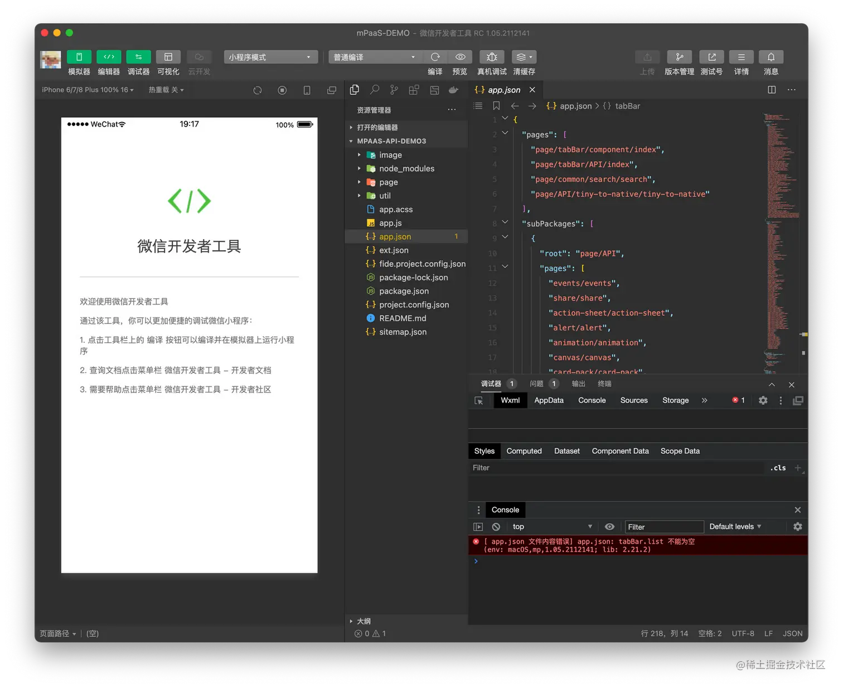
Task: Toggle the editor (编辑器) panel button
Action: click(109, 57)
